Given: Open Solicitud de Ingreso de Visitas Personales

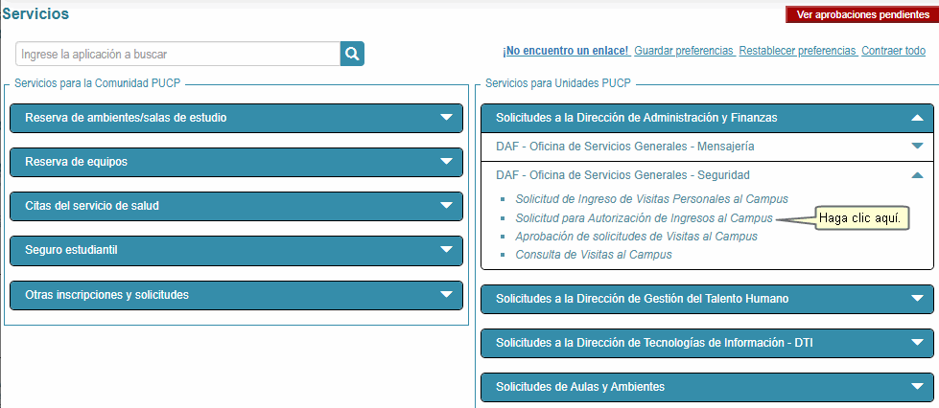Looking at the screenshot, I should [651, 199].
